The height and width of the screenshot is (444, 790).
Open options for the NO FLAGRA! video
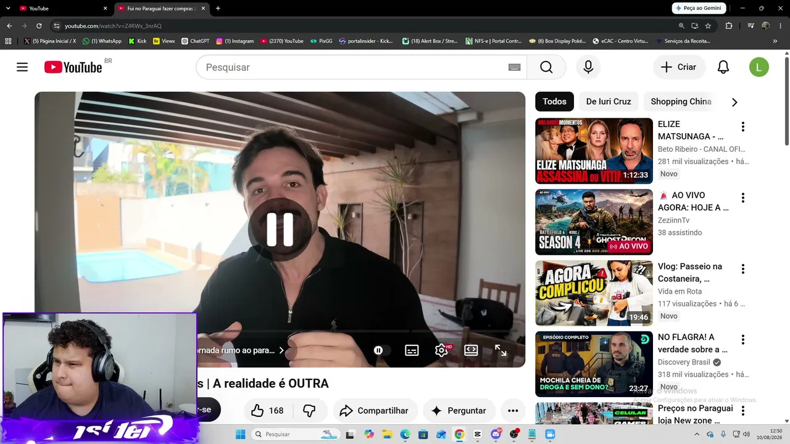[743, 340]
